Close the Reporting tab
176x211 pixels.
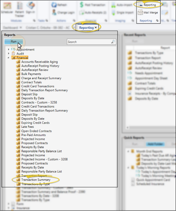pyautogui.click(x=96, y=27)
